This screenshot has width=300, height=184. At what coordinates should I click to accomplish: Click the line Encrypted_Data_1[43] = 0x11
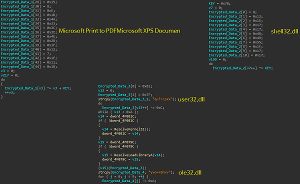click(29, 62)
